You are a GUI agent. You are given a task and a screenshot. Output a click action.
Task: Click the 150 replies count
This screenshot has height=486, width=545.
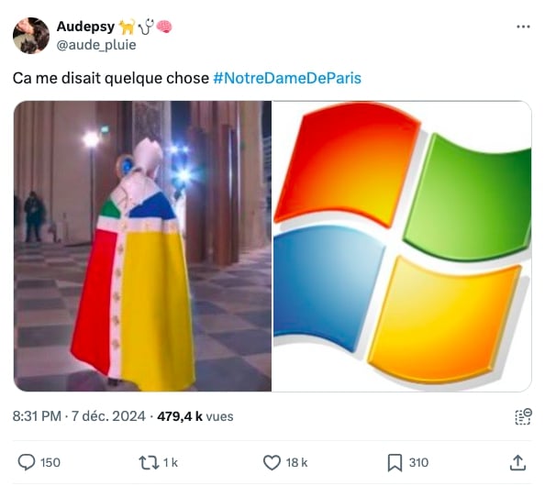pyautogui.click(x=50, y=463)
